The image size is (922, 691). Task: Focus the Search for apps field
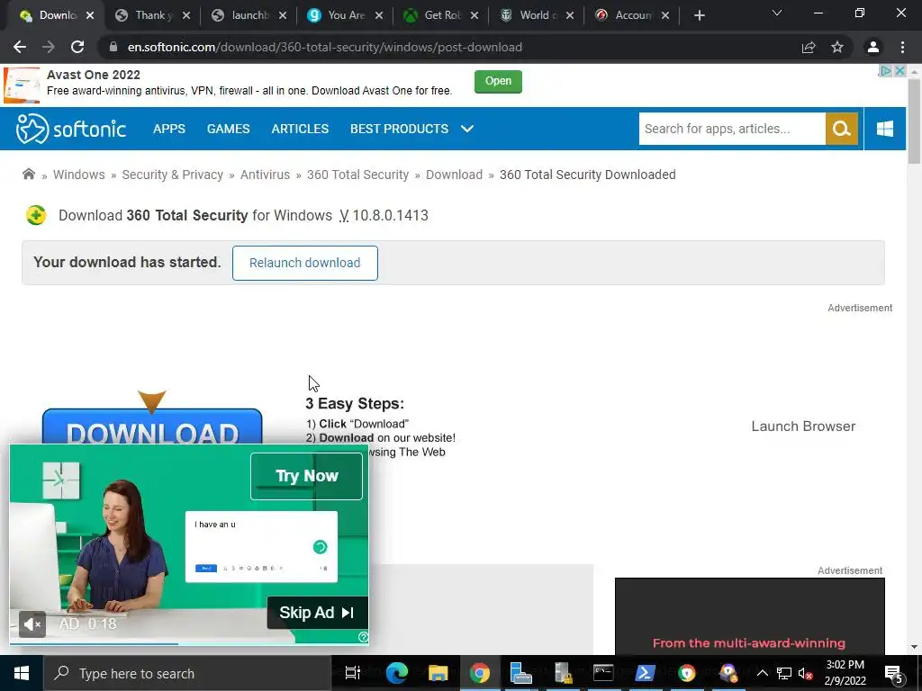coord(732,129)
